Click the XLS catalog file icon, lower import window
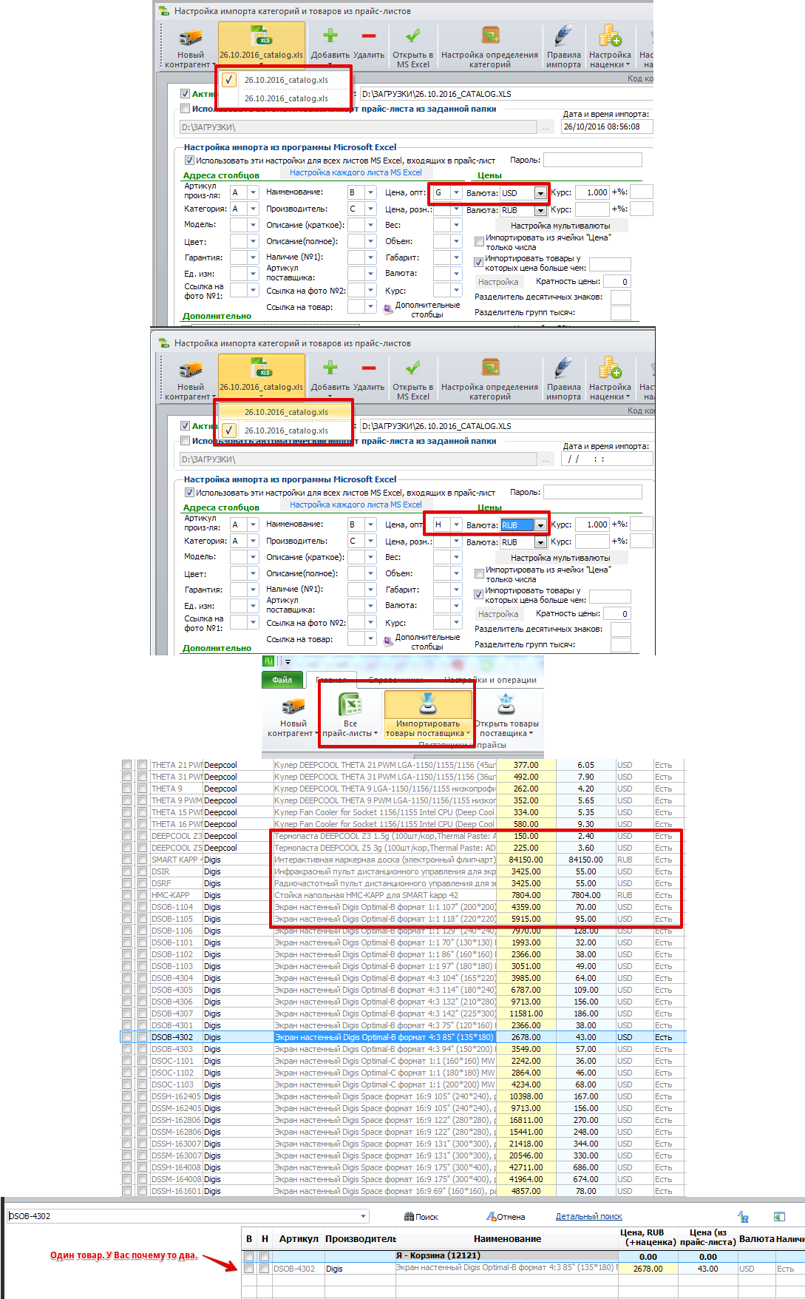Screen dimensions: 805x1299 (x=261, y=368)
